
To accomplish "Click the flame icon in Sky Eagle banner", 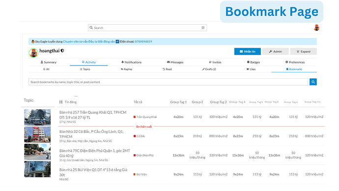I will click(33, 41).
